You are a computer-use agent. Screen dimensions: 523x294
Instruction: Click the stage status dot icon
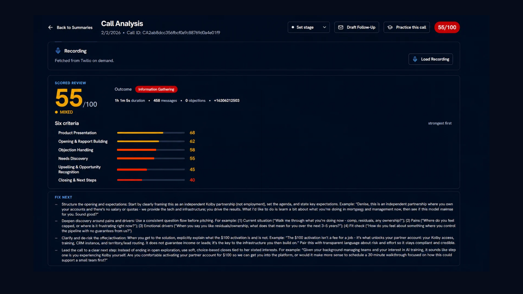tap(293, 27)
